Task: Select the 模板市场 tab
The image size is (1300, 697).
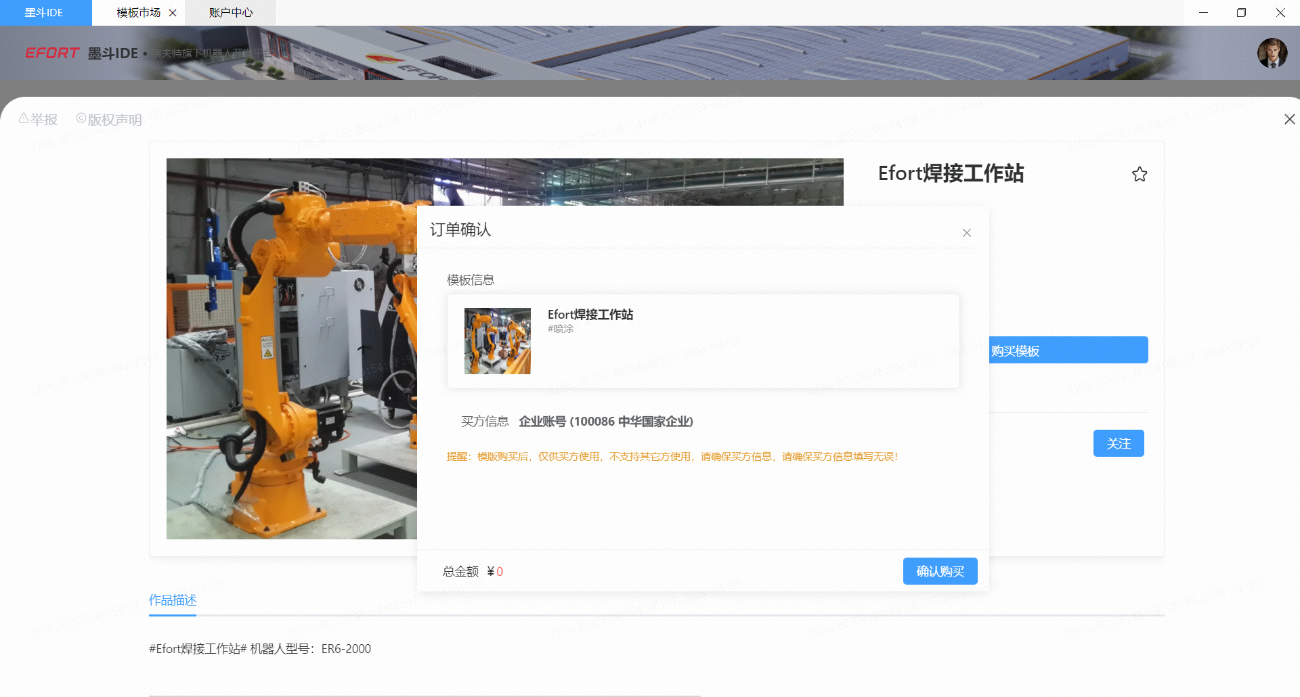Action: (137, 13)
